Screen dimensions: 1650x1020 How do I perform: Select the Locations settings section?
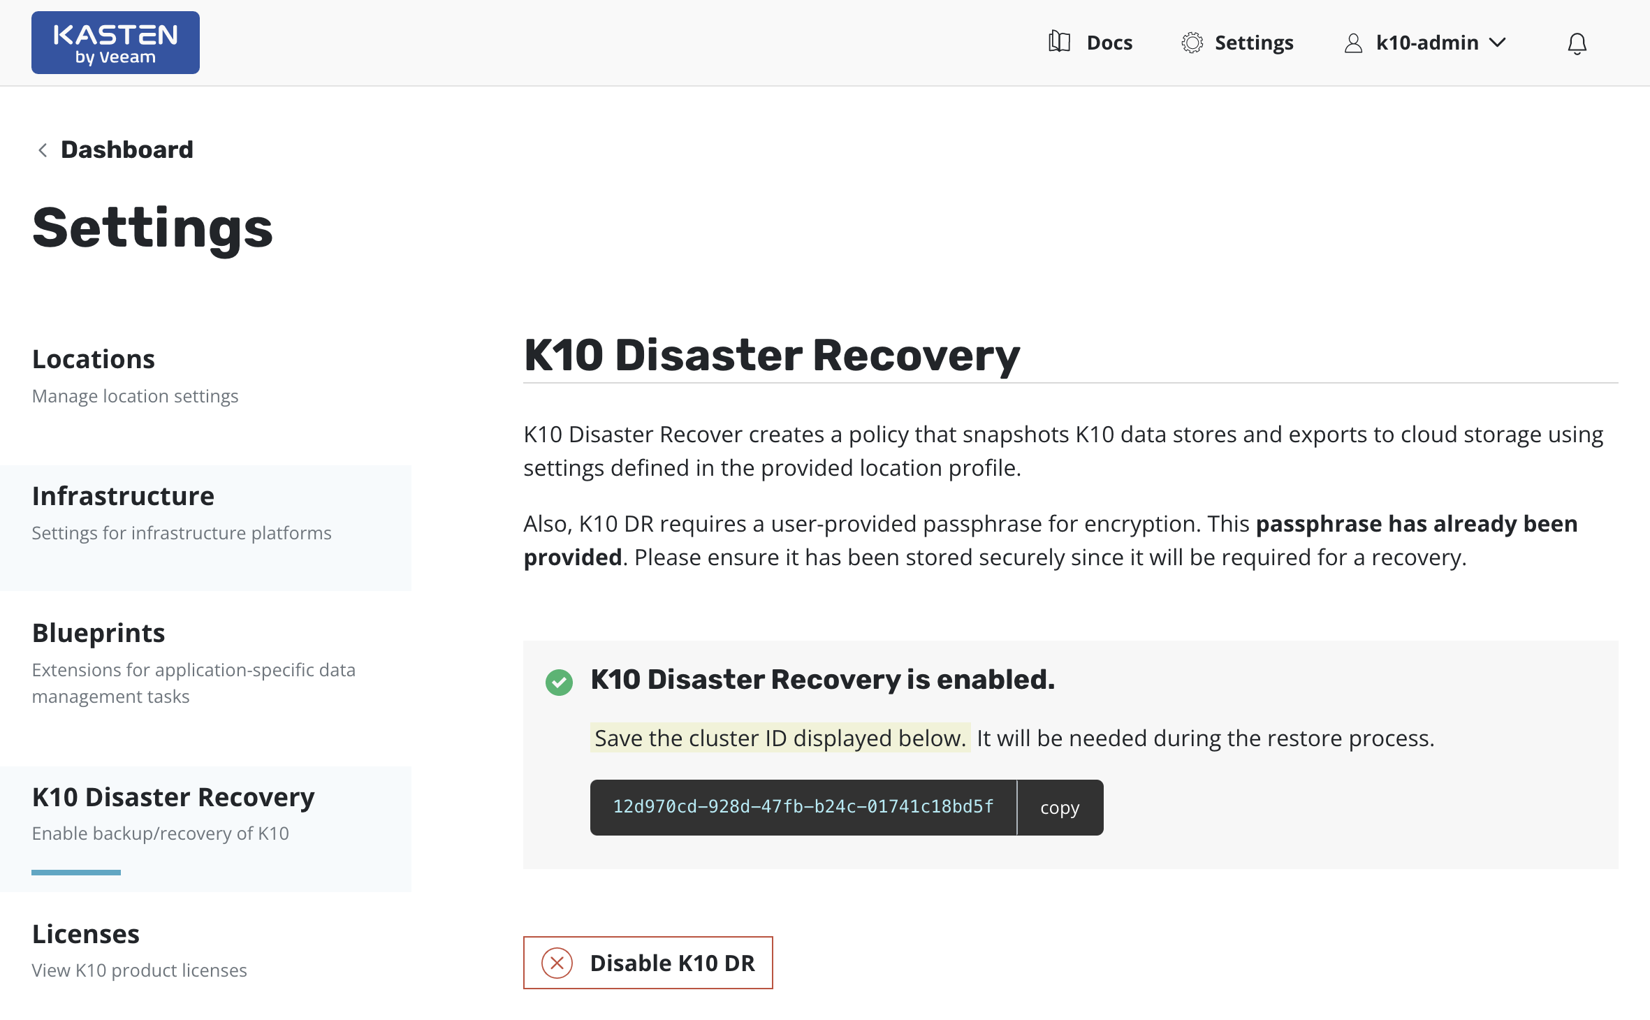tap(94, 359)
